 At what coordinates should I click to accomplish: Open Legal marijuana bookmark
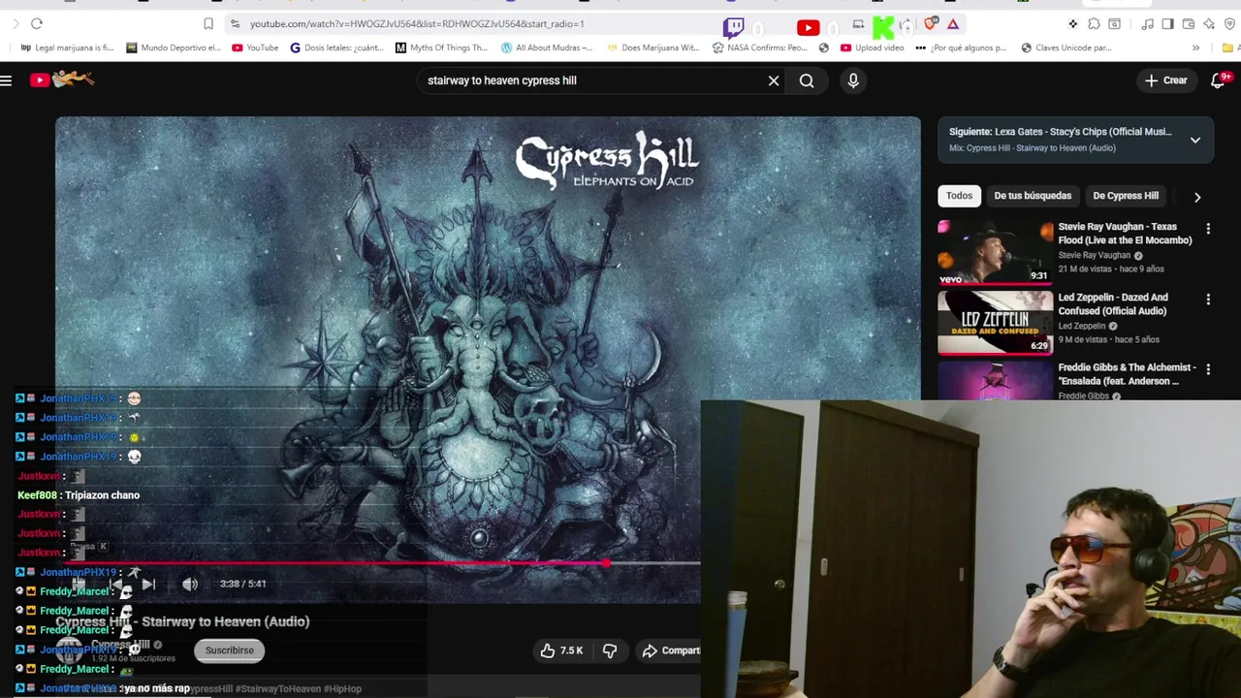pos(67,48)
